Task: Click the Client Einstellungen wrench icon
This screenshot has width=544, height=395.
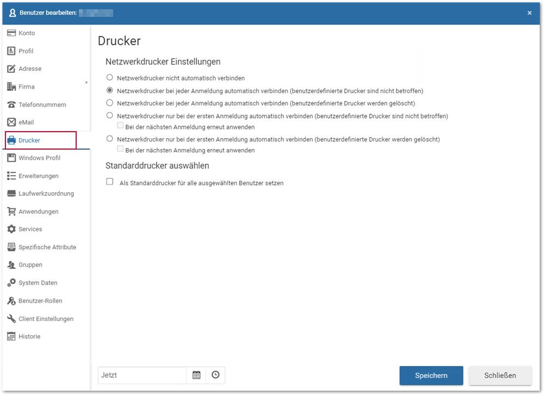Action: coord(11,319)
